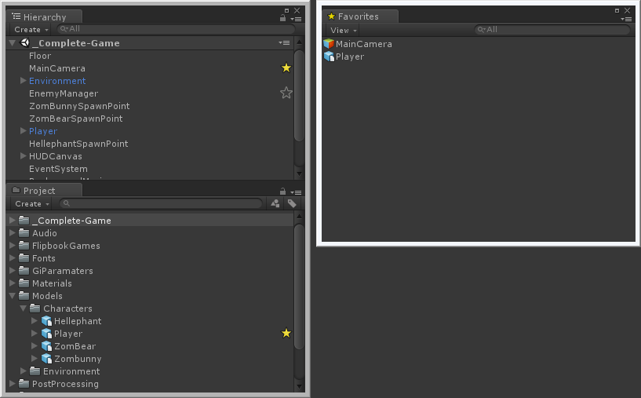The image size is (641, 398).
Task: Click the PostProcessing folder icon
Action: 24,384
